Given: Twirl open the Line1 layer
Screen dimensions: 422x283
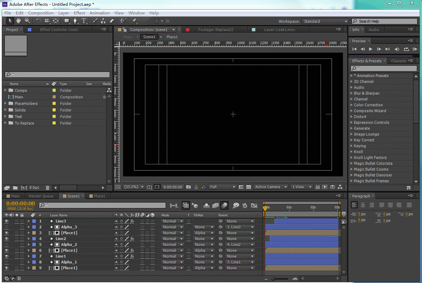Looking at the screenshot, I should point(29,256).
